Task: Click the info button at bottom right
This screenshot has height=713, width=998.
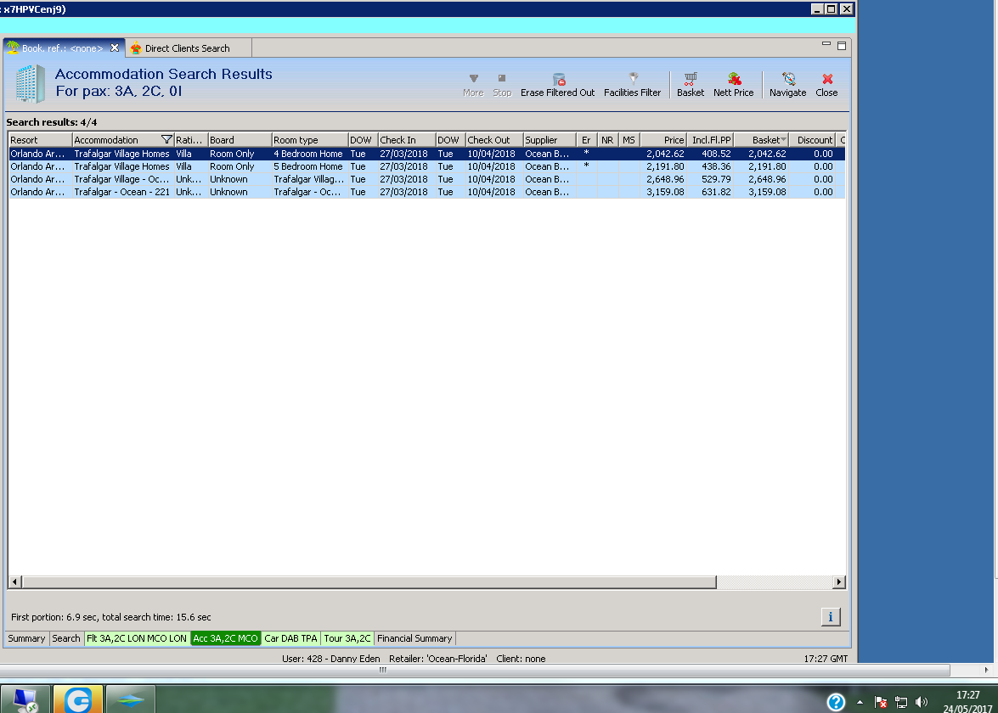Action: pyautogui.click(x=830, y=617)
